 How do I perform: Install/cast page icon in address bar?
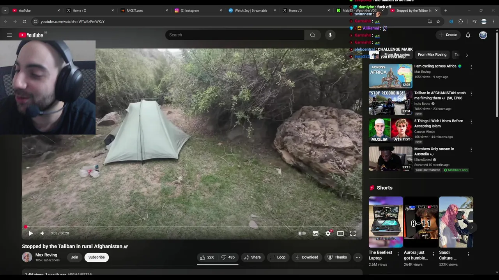[430, 22]
